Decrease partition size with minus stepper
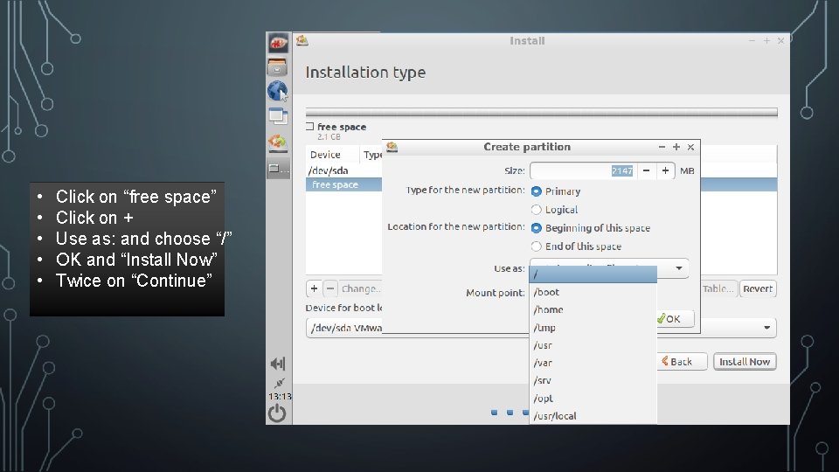Screen dimensions: 839x472 (x=647, y=170)
